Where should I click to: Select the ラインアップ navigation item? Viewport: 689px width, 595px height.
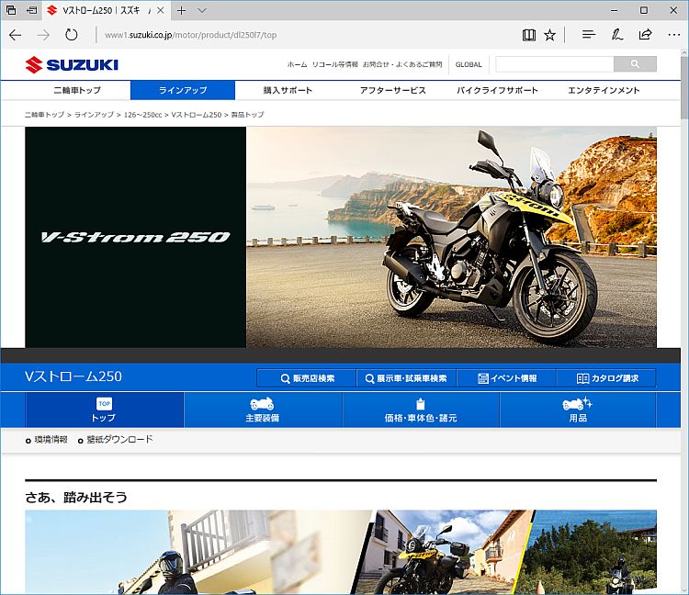click(x=183, y=91)
